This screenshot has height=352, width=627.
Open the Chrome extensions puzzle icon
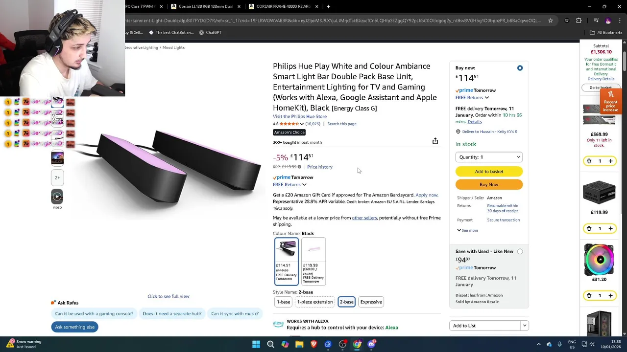[579, 21]
